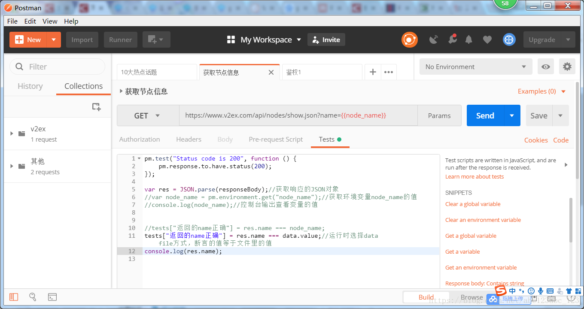Open the notifications bell
This screenshot has height=309, width=584.
click(469, 40)
